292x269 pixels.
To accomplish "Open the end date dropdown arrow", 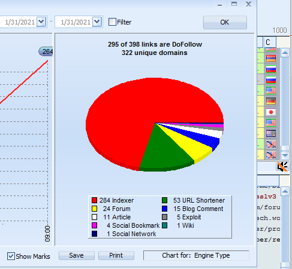I will [97, 22].
